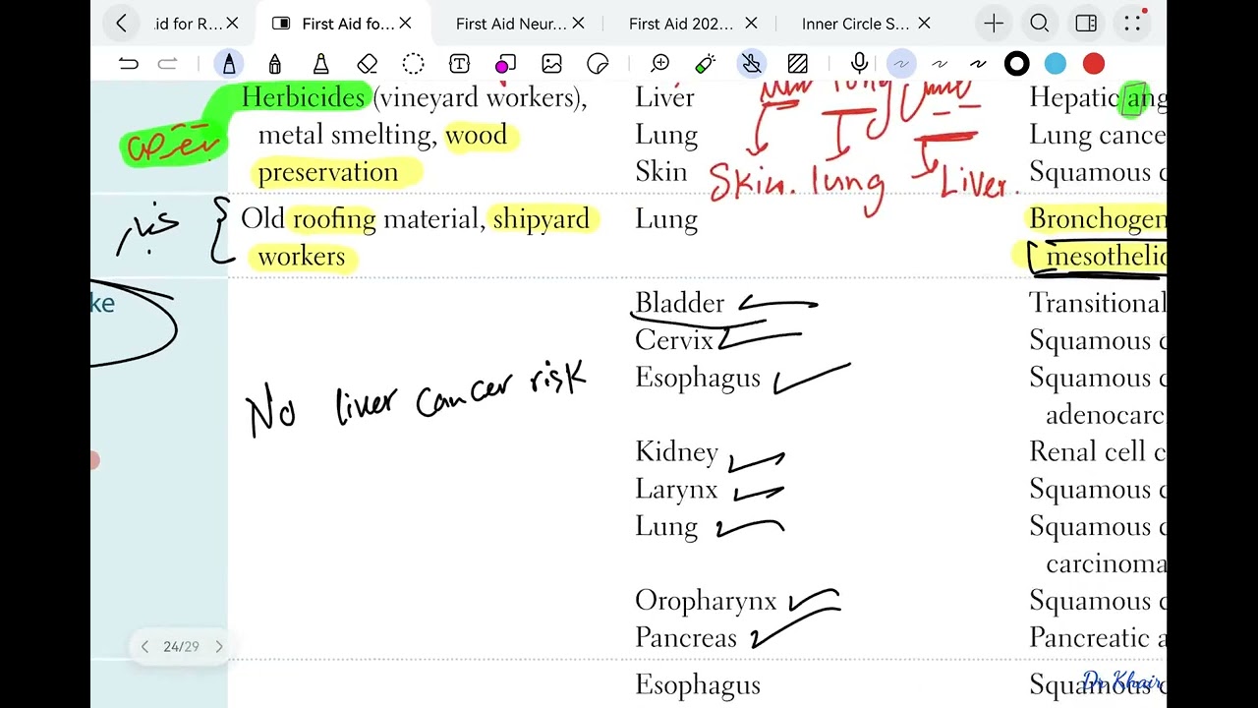
Task: Click the word 'Herbicides' in the document
Action: [303, 97]
